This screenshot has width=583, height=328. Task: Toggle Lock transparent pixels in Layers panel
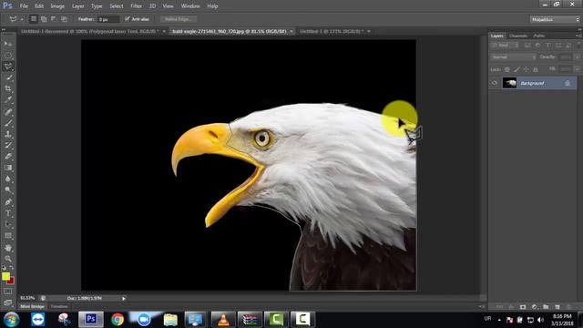507,69
